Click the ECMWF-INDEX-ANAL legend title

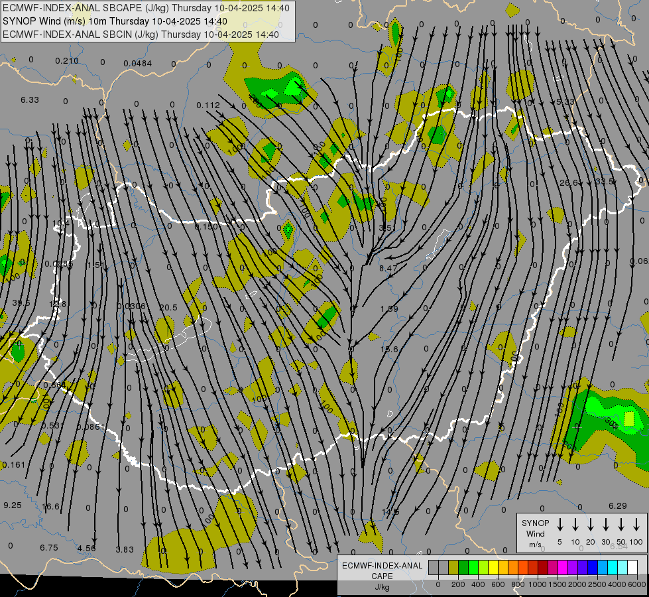point(382,566)
